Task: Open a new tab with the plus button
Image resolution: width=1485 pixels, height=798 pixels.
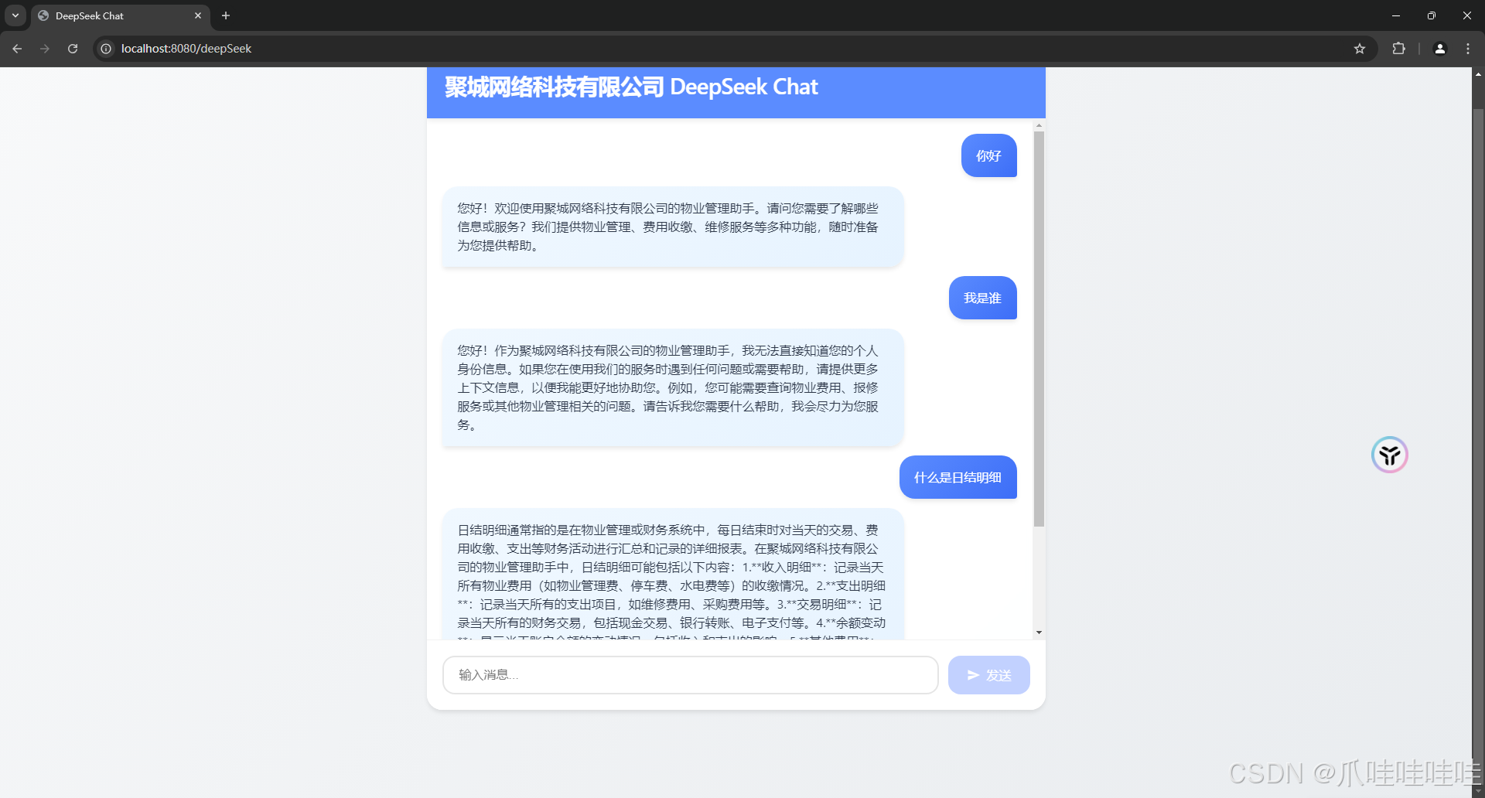Action: tap(226, 15)
